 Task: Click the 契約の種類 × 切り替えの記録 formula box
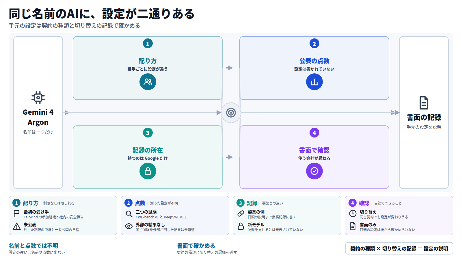point(399,248)
